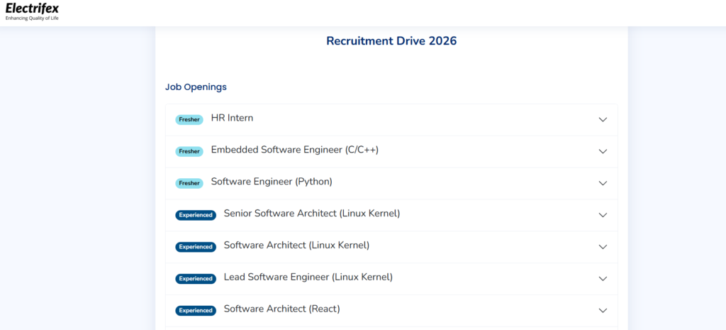Click chevron beside Software Architect (Linux Kernel)
This screenshot has width=726, height=330.
[603, 247]
